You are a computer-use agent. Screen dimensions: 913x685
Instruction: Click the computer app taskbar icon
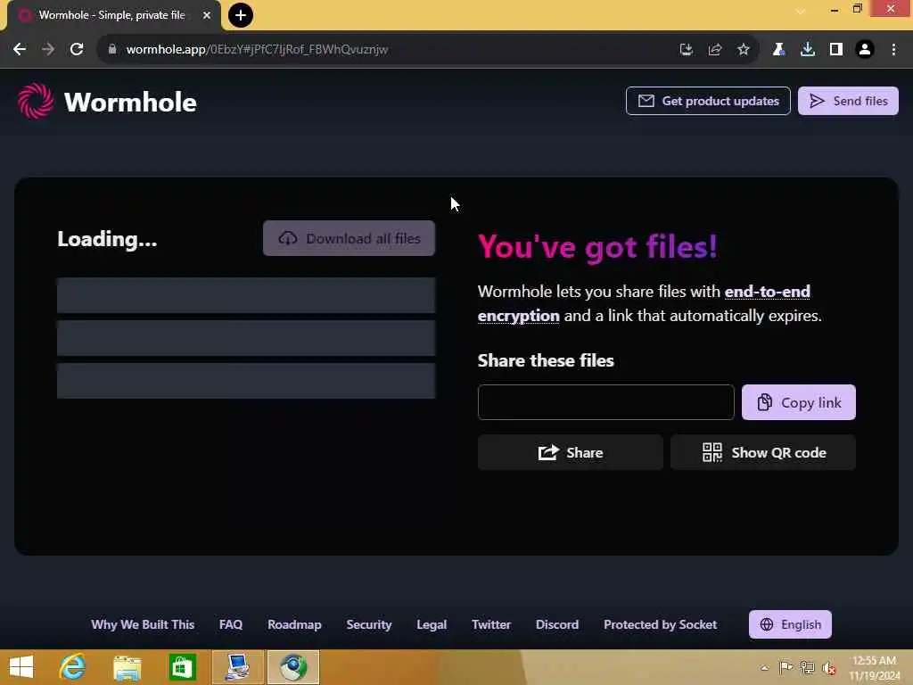pyautogui.click(x=237, y=667)
